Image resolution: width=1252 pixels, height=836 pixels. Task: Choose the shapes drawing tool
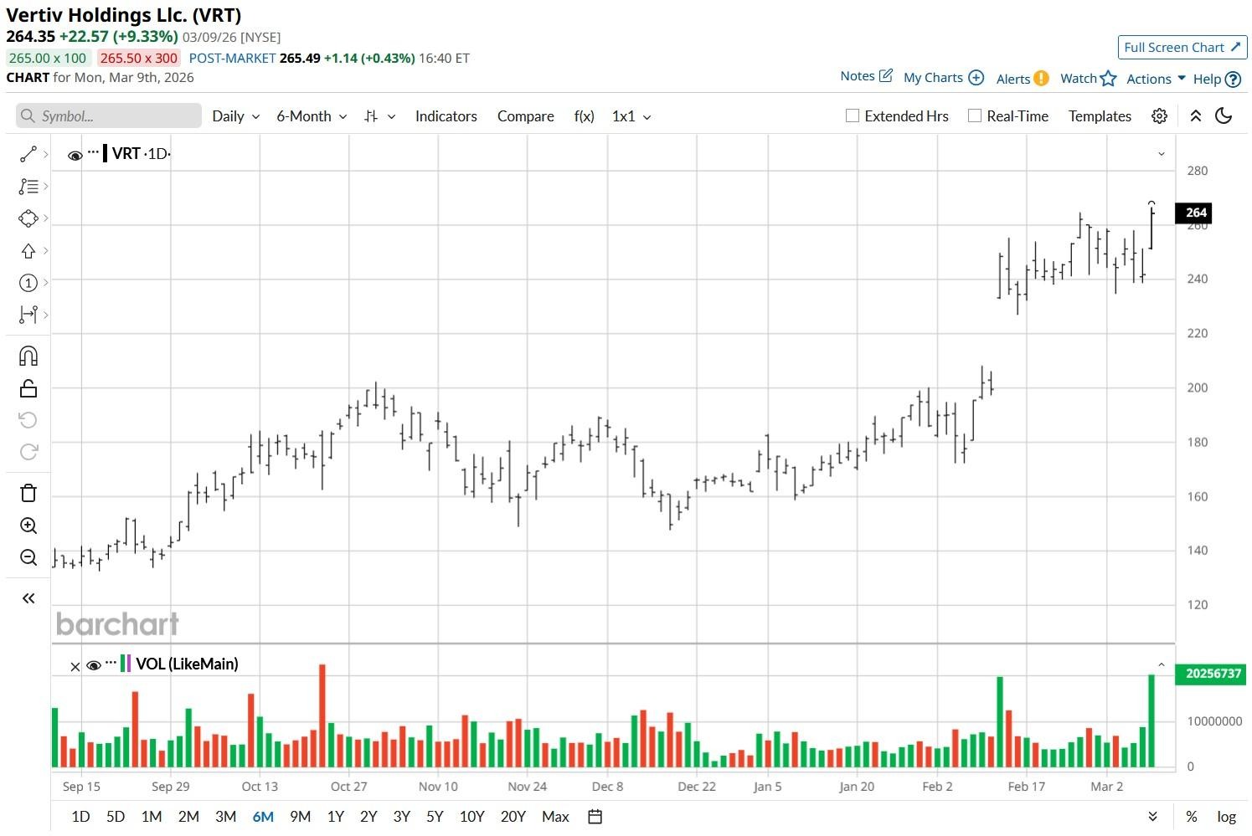28,218
